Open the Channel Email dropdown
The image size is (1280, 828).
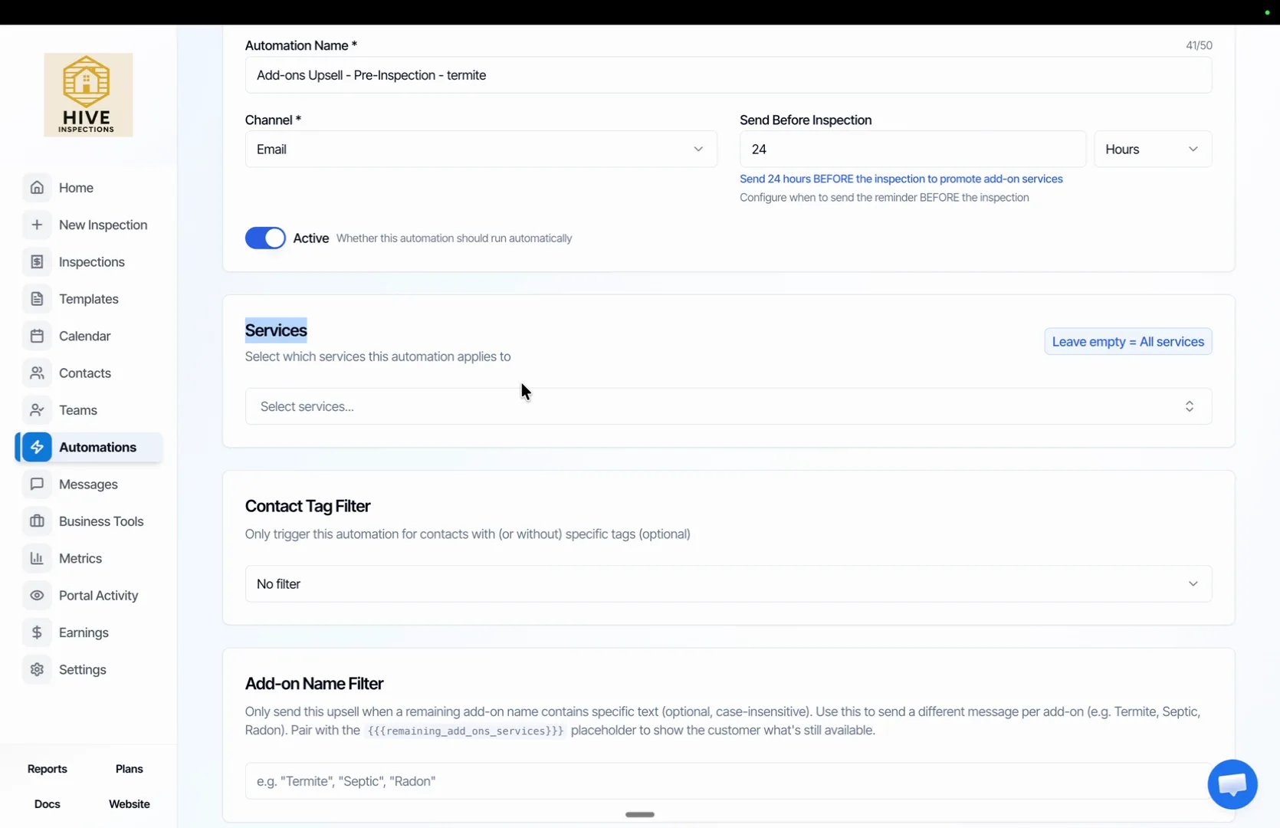[x=481, y=149]
